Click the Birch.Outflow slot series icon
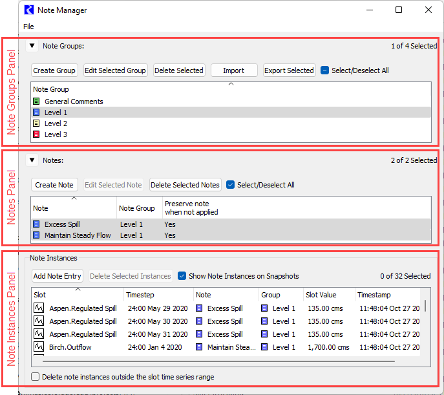The image size is (444, 395). pos(39,347)
